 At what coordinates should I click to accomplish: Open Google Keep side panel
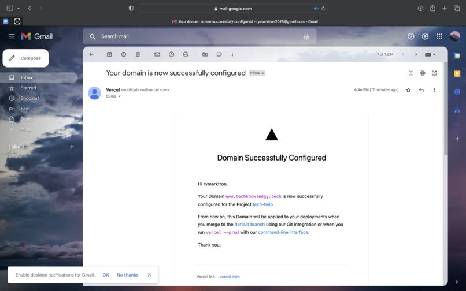[x=457, y=74]
